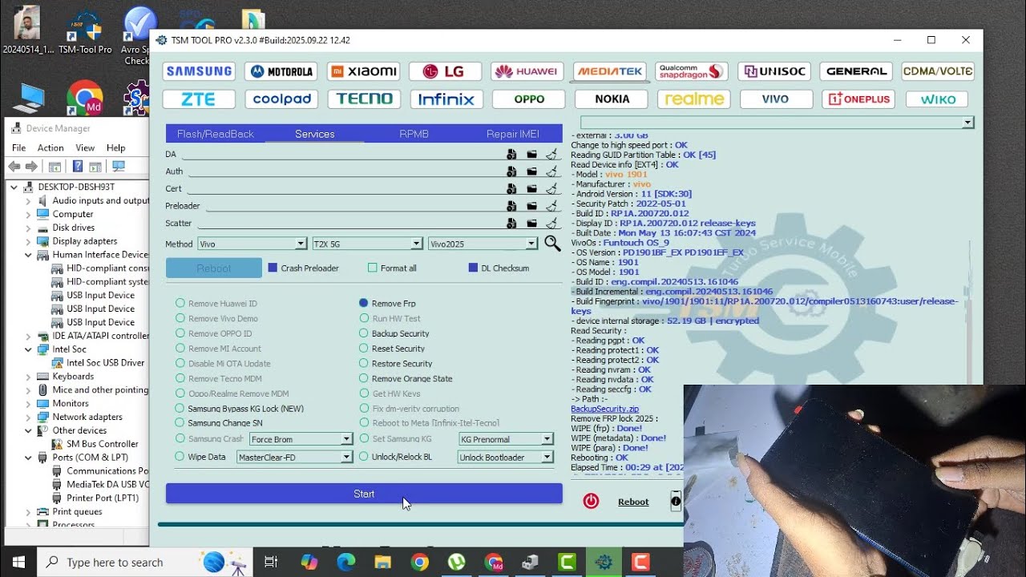Click the folder icon in the DA row
The image size is (1026, 577).
coord(531,154)
